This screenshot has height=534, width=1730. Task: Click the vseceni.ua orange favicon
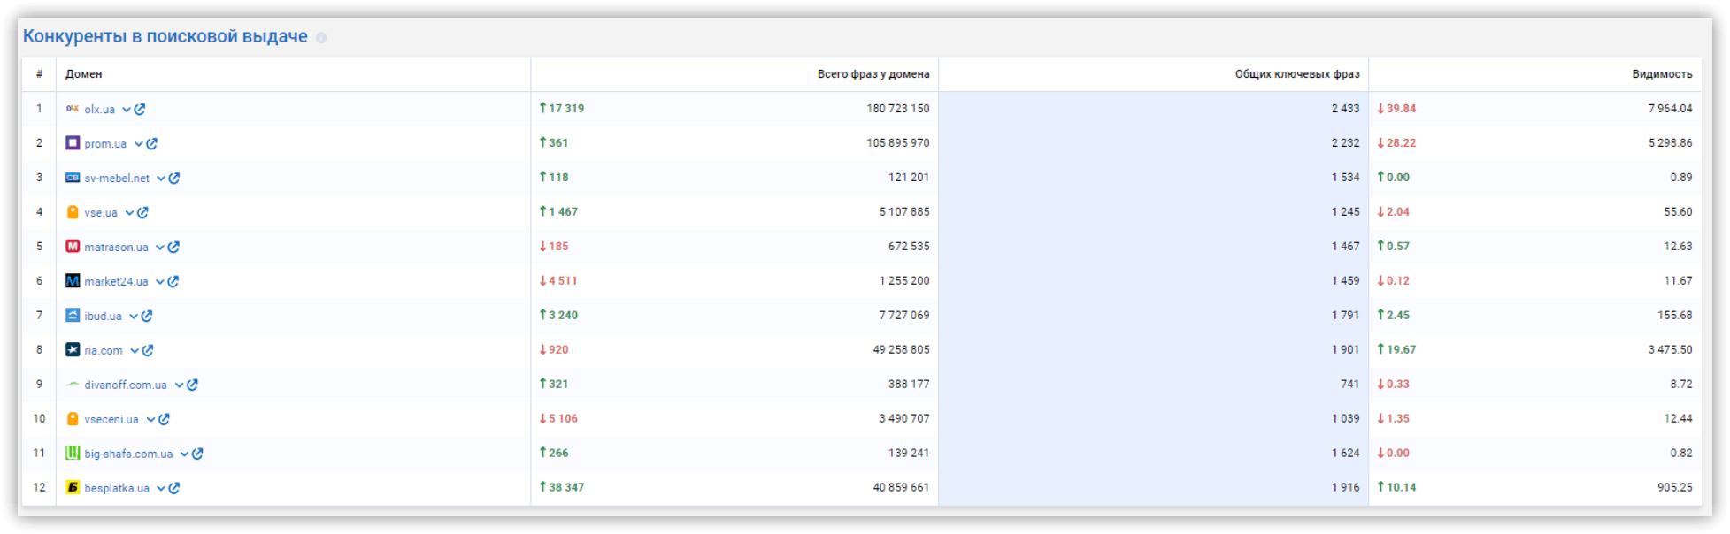pos(73,419)
